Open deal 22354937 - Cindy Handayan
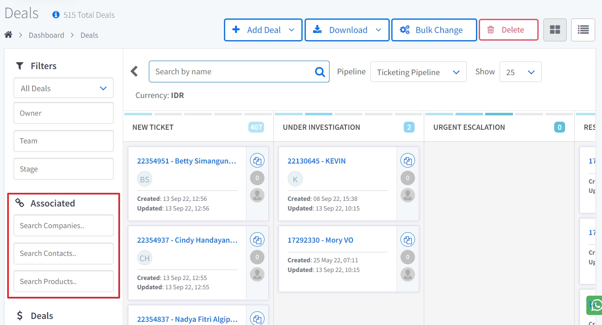Screen dimensions: 602x325 pyautogui.click(x=187, y=240)
